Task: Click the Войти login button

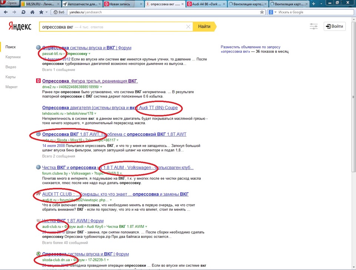Action: [334, 26]
